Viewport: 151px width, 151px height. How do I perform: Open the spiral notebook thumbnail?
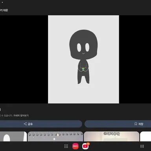point(55,136)
